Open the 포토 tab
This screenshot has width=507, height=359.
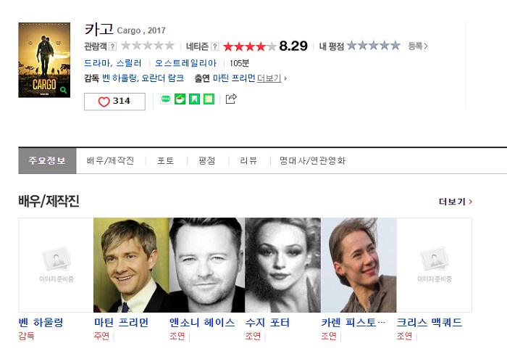pyautogui.click(x=165, y=160)
